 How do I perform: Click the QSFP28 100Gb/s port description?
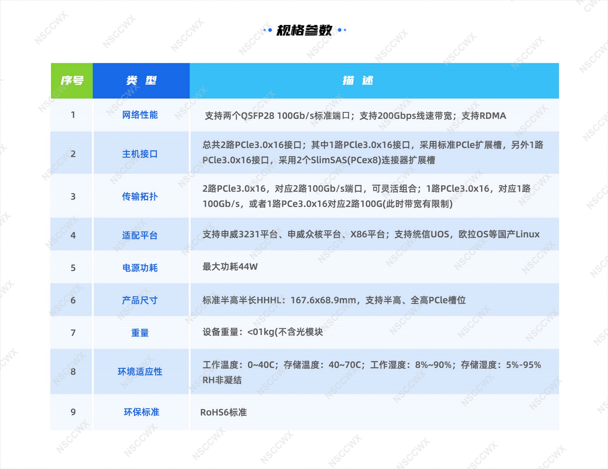[355, 116]
